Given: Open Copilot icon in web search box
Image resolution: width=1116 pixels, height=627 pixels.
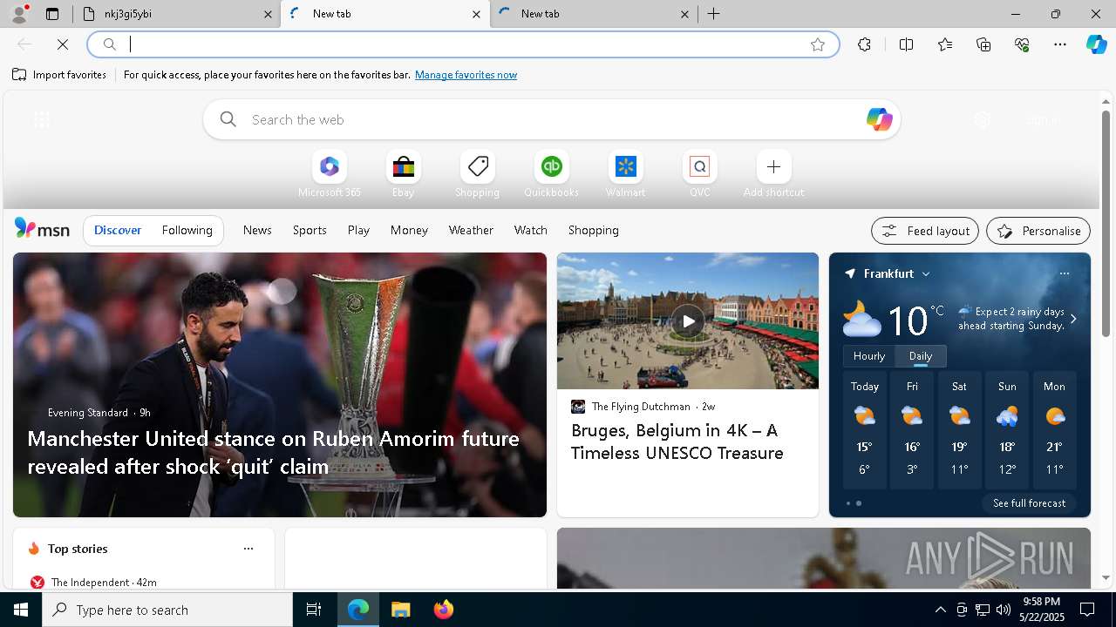Looking at the screenshot, I should [879, 119].
